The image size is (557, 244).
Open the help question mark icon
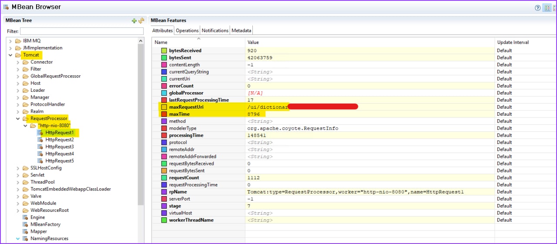click(x=537, y=8)
